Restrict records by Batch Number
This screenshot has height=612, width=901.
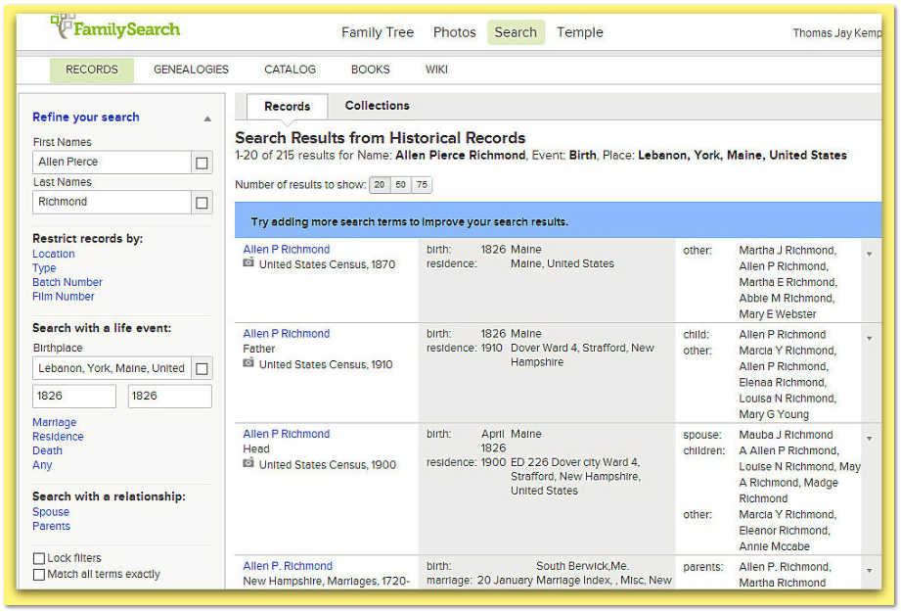[68, 282]
